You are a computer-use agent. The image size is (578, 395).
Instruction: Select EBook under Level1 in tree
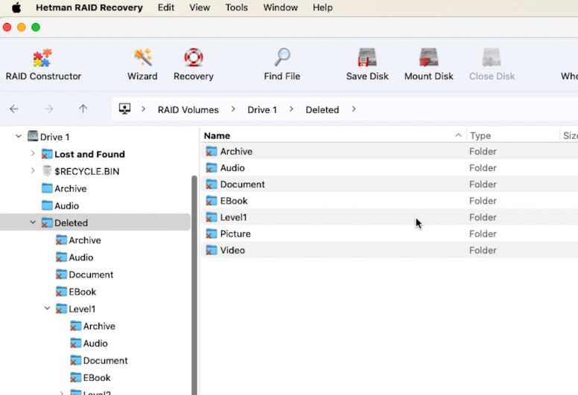pos(97,378)
